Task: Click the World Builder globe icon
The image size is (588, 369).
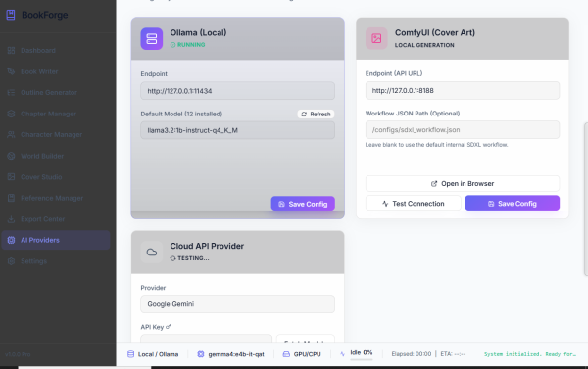Action: tap(11, 156)
